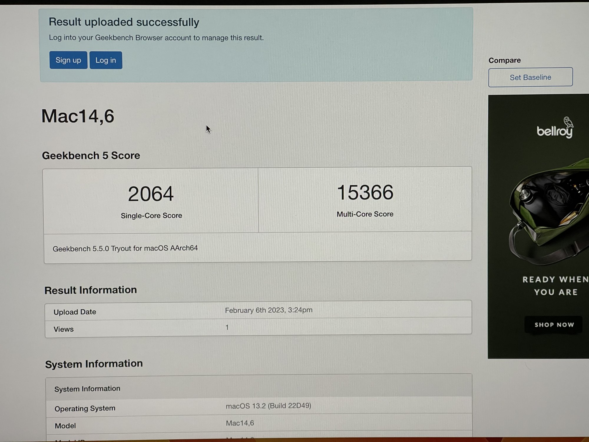589x442 pixels.
Task: Click the multi-core score 15366
Action: 365,192
